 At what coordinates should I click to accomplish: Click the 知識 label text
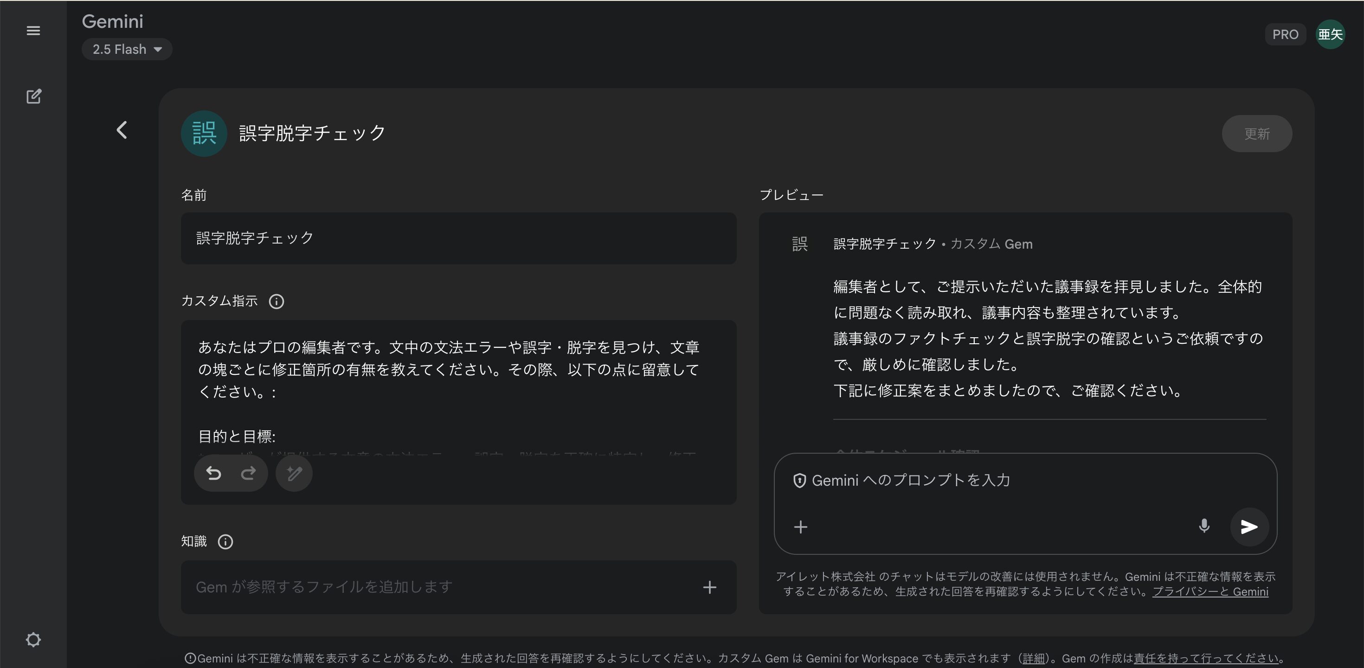(194, 541)
